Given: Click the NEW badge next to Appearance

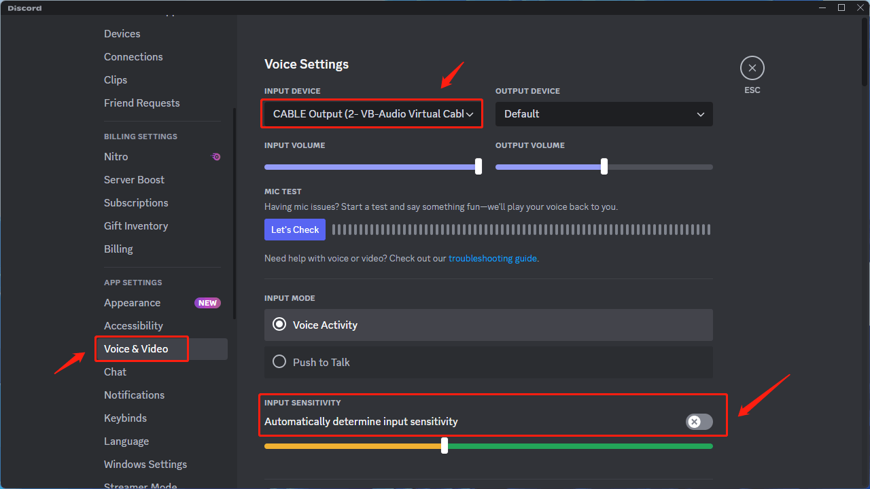Looking at the screenshot, I should click(207, 302).
